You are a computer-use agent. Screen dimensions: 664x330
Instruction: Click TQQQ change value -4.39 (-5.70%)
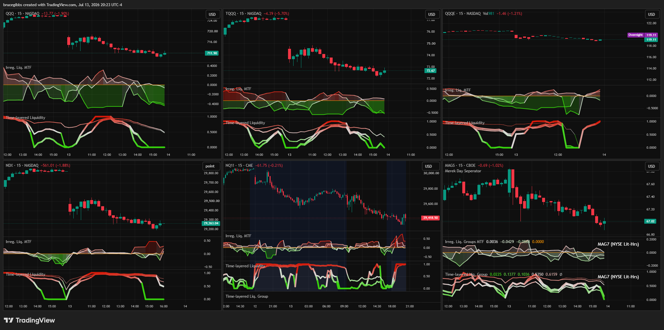tap(276, 14)
